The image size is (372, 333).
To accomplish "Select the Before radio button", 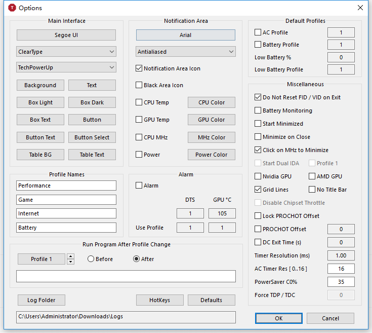I will tap(91, 259).
